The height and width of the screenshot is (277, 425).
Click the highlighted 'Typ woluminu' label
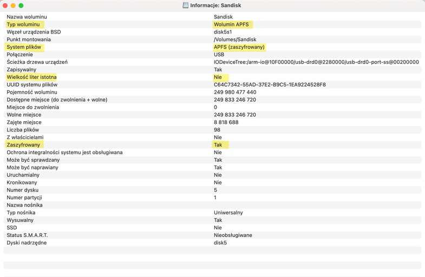[x=23, y=24]
